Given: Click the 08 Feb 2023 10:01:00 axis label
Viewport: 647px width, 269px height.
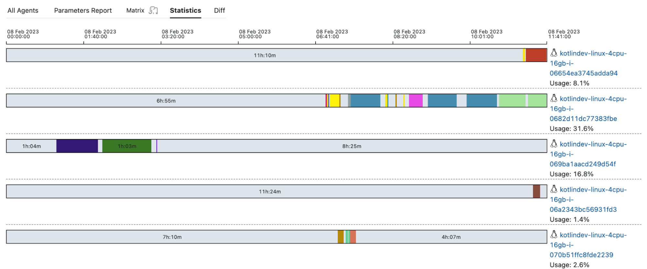Looking at the screenshot, I should [x=487, y=34].
